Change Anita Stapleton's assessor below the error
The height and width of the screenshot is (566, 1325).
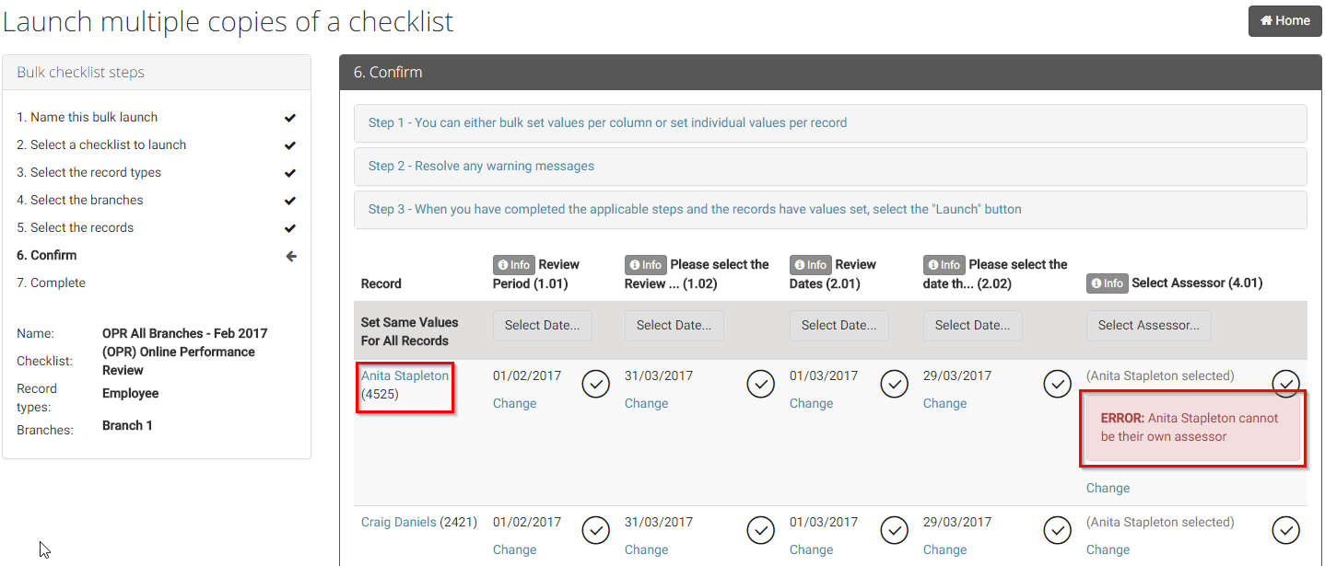click(1108, 488)
